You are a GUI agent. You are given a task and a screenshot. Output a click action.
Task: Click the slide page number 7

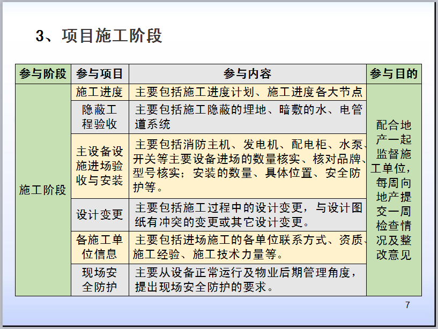pos(407,305)
